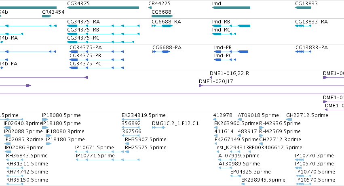Viewport: 344px width, 186px height.
Task: Click EST EP04325.3prime
Action: pyautogui.click(x=235, y=176)
